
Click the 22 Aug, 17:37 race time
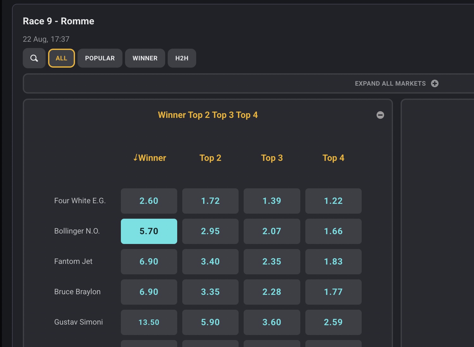(46, 39)
